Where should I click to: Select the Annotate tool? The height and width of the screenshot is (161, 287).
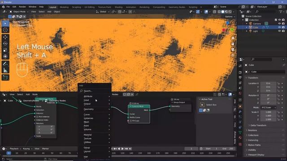(x=5, y=64)
